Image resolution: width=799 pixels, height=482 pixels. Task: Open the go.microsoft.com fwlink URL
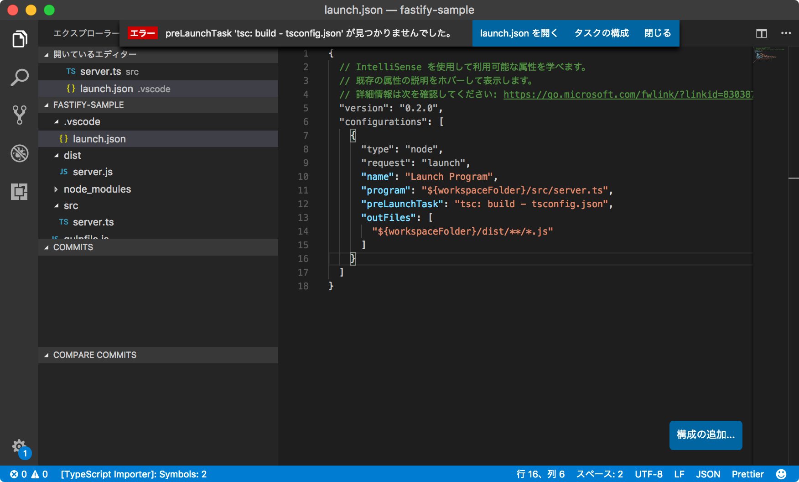[x=628, y=94]
